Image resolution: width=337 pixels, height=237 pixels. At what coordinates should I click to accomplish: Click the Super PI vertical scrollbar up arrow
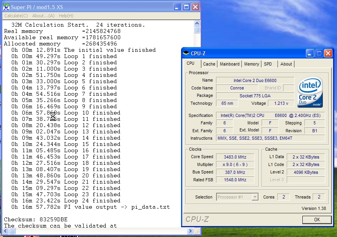(197, 23)
